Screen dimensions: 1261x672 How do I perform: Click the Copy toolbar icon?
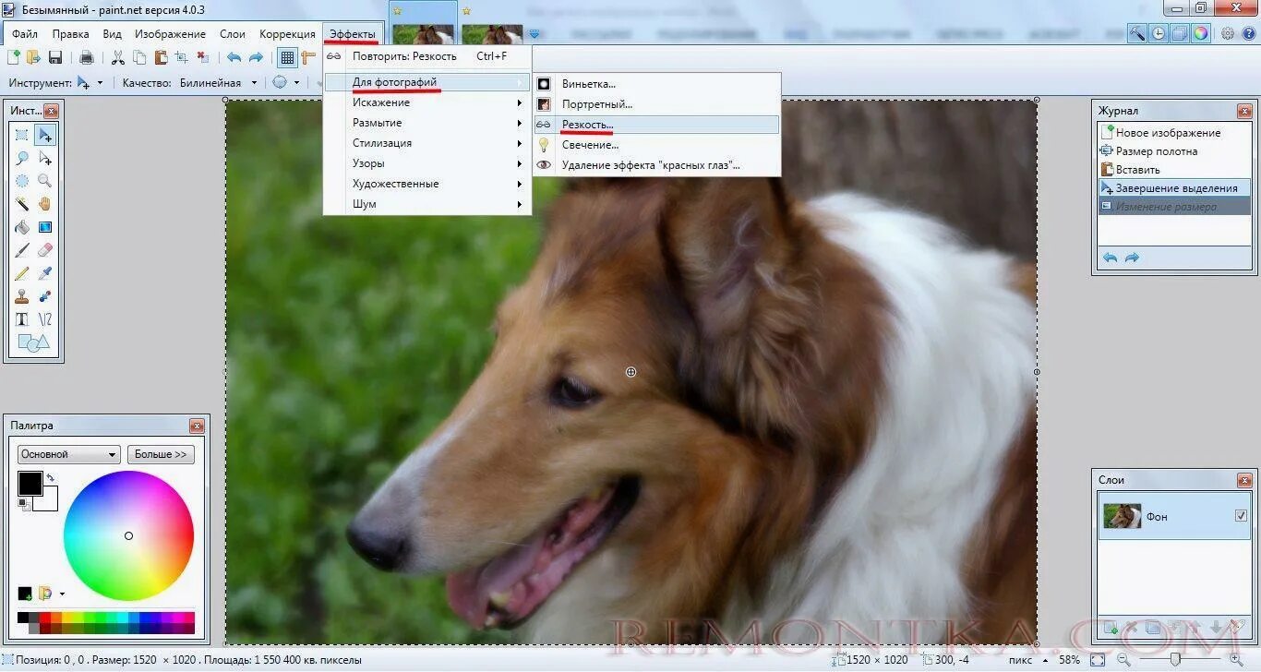pos(139,57)
